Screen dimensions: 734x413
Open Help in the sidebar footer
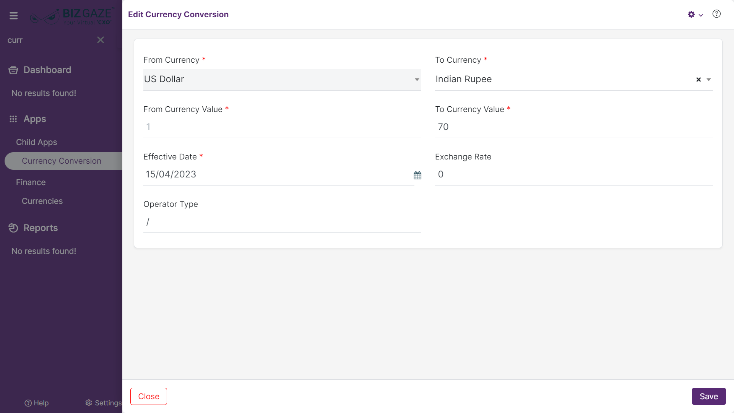(x=37, y=403)
